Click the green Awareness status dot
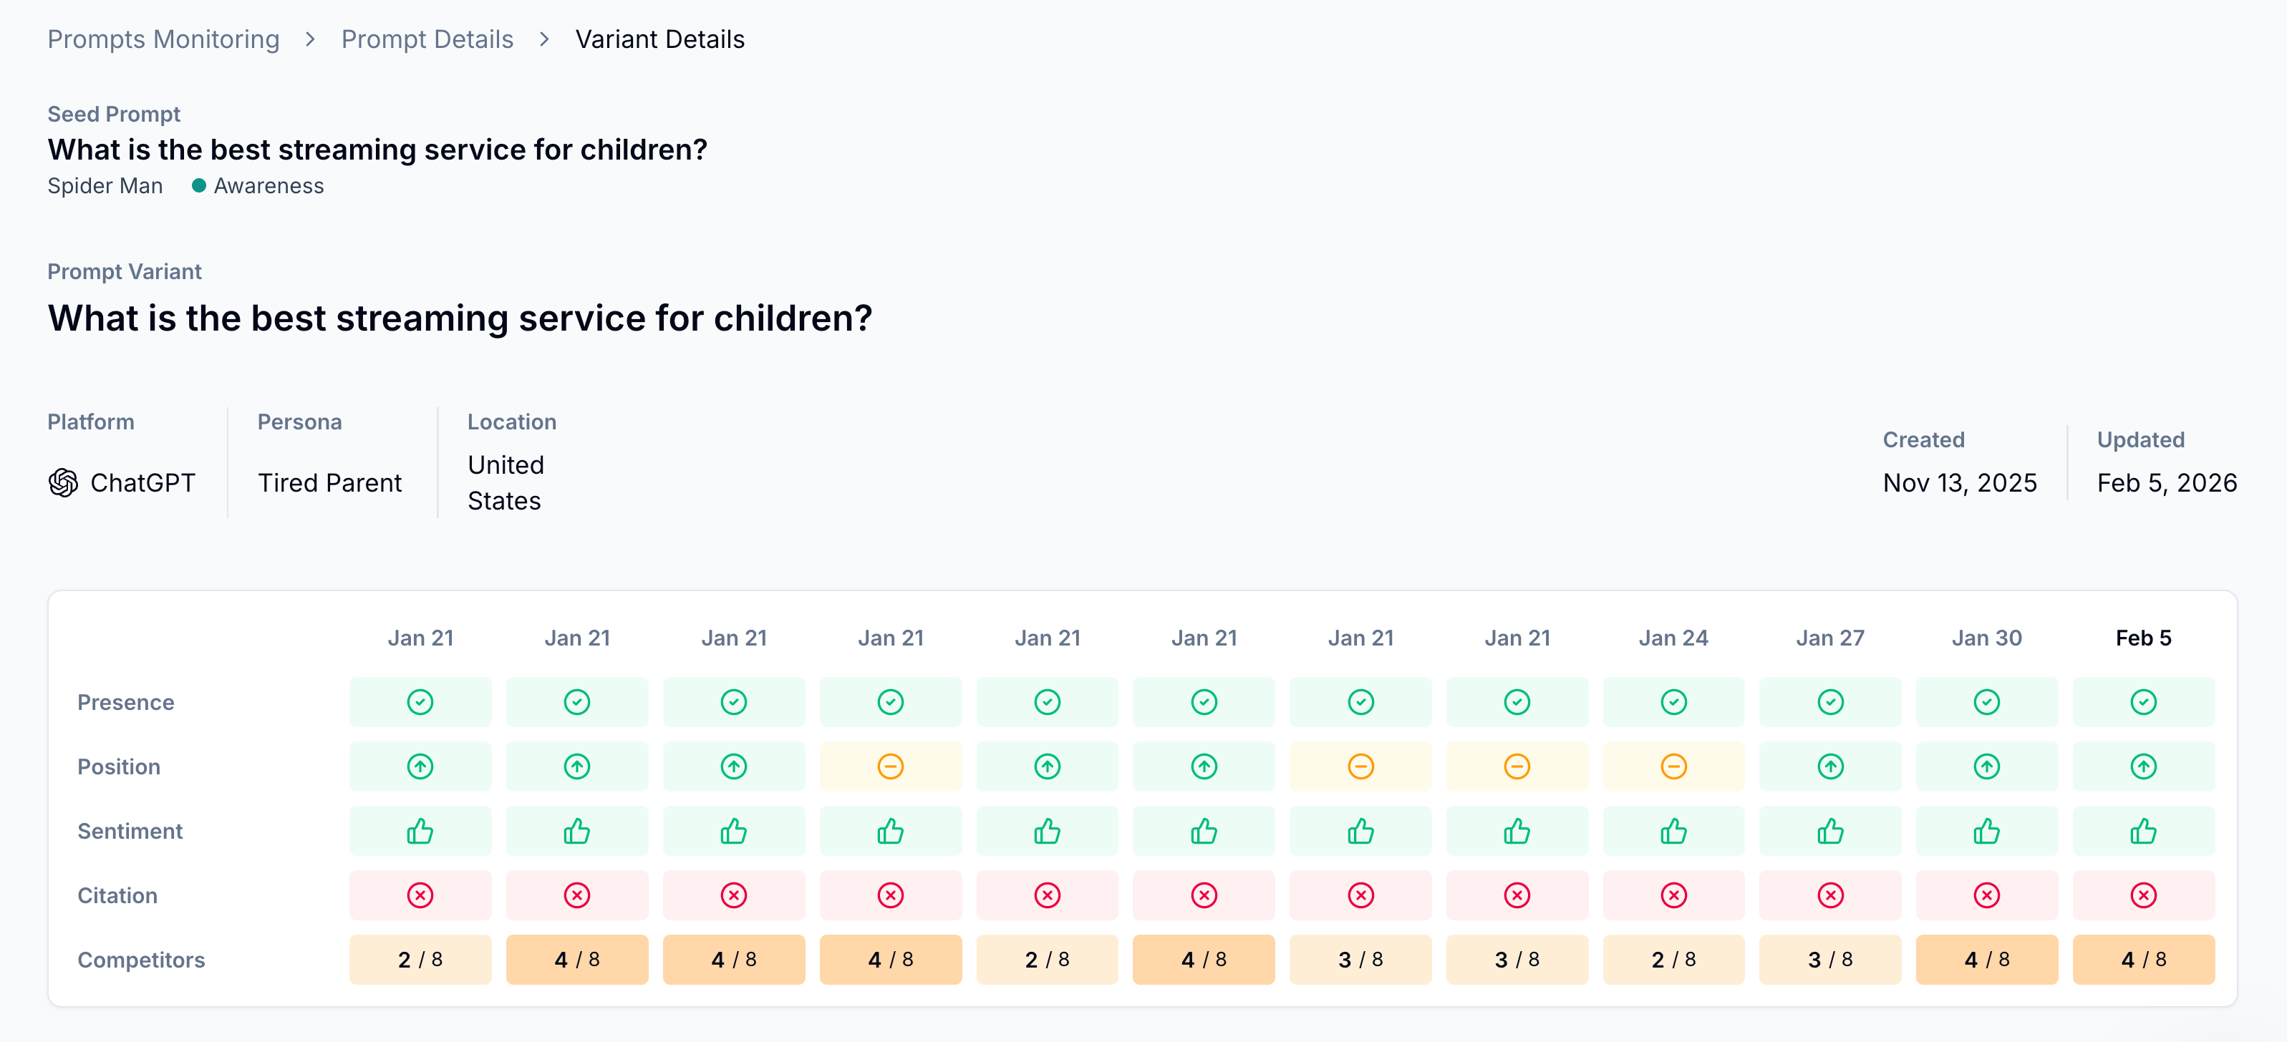 click(x=199, y=185)
